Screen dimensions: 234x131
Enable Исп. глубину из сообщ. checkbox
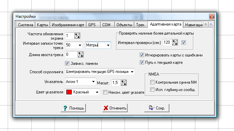click(152, 89)
